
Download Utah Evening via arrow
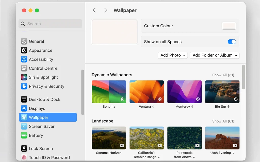[x=233, y=153]
